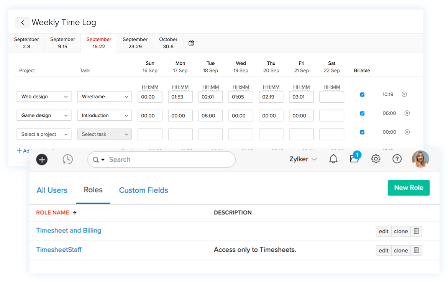Click the time tracking clock icon
This screenshot has height=282, width=448.
click(67, 159)
